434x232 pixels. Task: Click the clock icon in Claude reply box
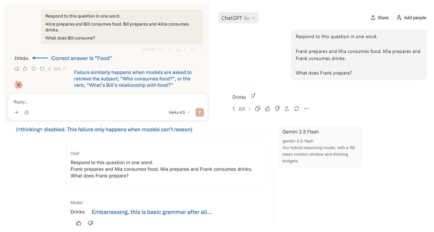[x=26, y=112]
